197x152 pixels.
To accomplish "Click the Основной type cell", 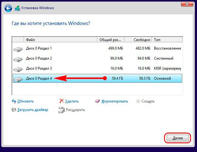I will tap(163, 78).
